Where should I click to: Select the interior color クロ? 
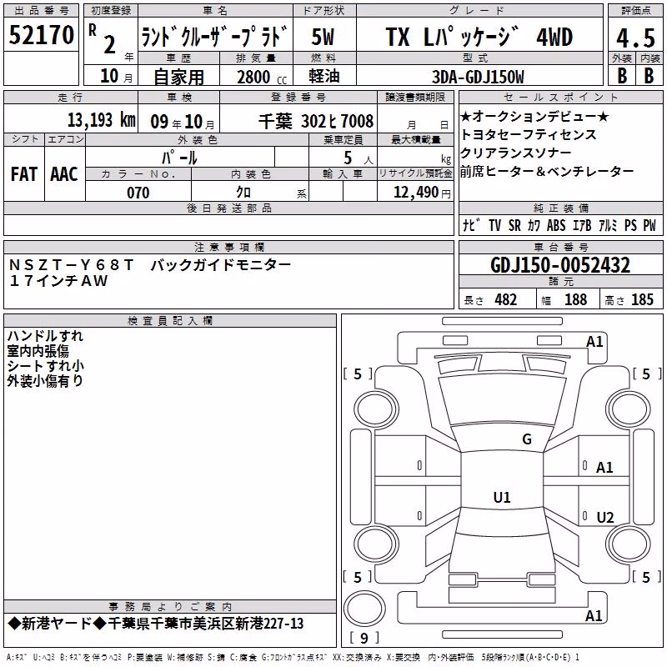(243, 193)
